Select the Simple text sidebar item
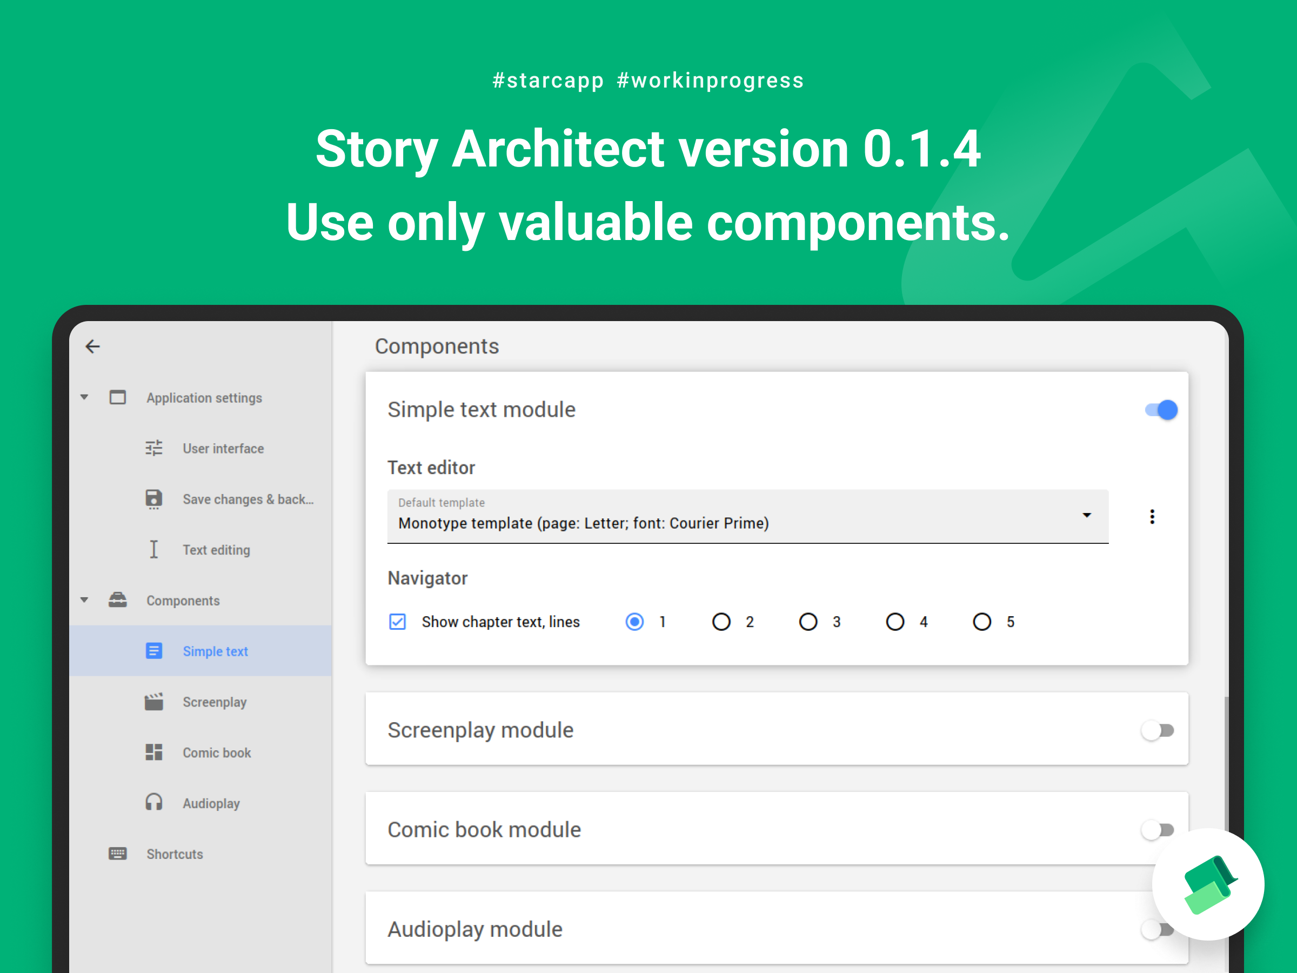The width and height of the screenshot is (1297, 973). tap(200, 650)
